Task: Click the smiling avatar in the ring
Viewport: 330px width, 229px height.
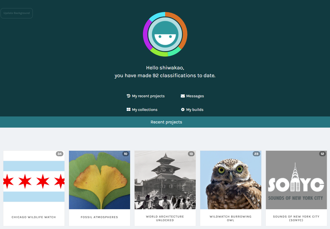Action: pyautogui.click(x=165, y=34)
